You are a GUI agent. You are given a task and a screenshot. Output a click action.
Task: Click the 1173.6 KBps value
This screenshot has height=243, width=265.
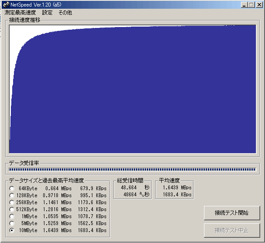(92, 202)
